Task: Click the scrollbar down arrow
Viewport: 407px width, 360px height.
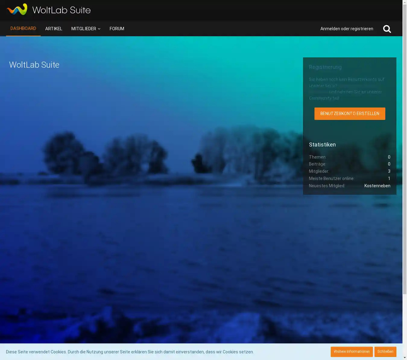Action: coord(405,358)
